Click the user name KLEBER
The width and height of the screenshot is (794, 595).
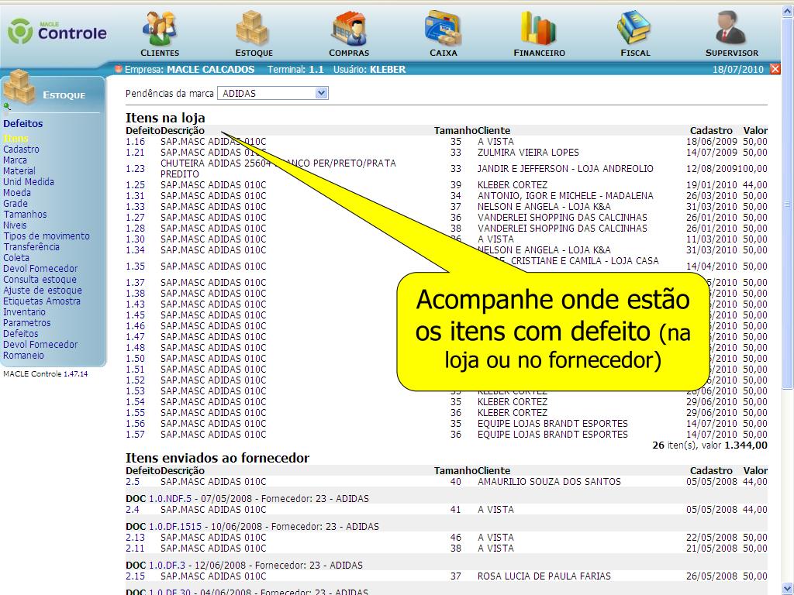pyautogui.click(x=388, y=70)
